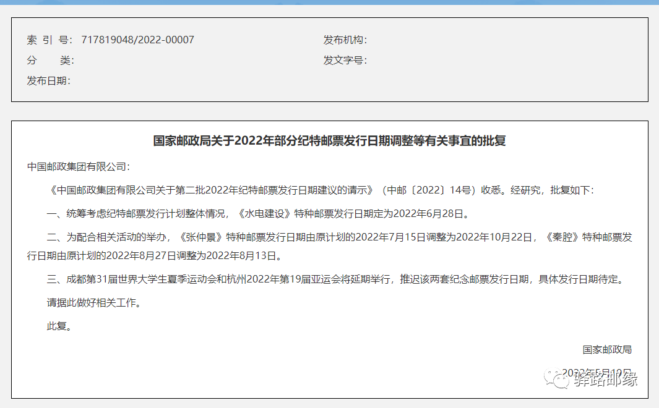Select index number 717819048/2022-00007
Image resolution: width=659 pixels, height=408 pixels.
click(137, 40)
